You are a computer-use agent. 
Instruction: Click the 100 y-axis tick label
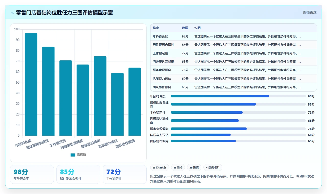[17, 29]
